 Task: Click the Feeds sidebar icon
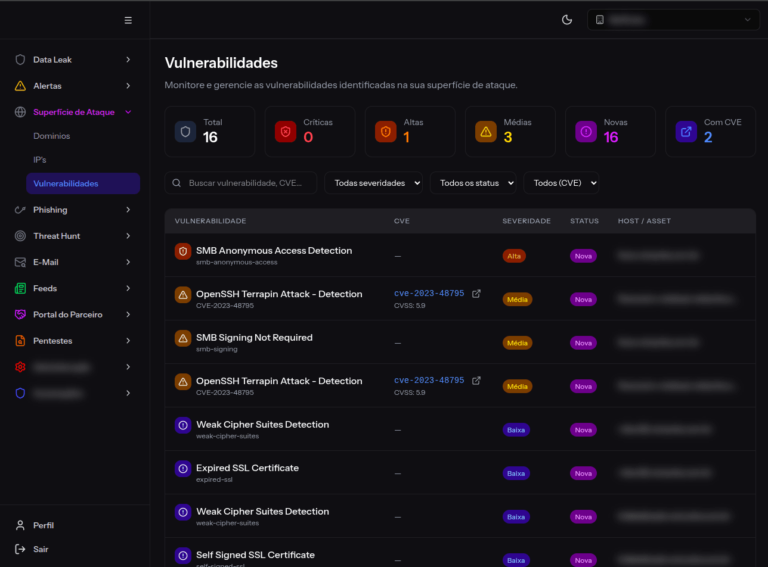point(20,288)
